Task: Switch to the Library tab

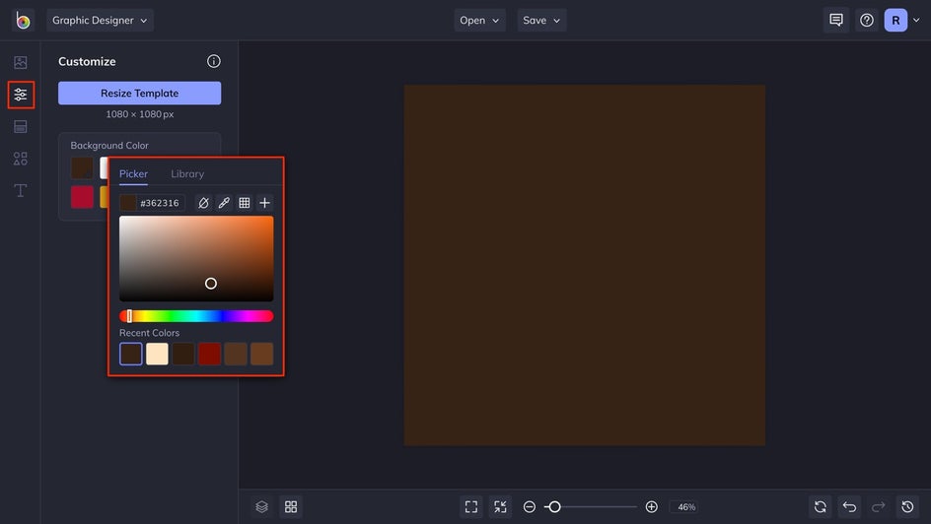Action: [x=187, y=173]
